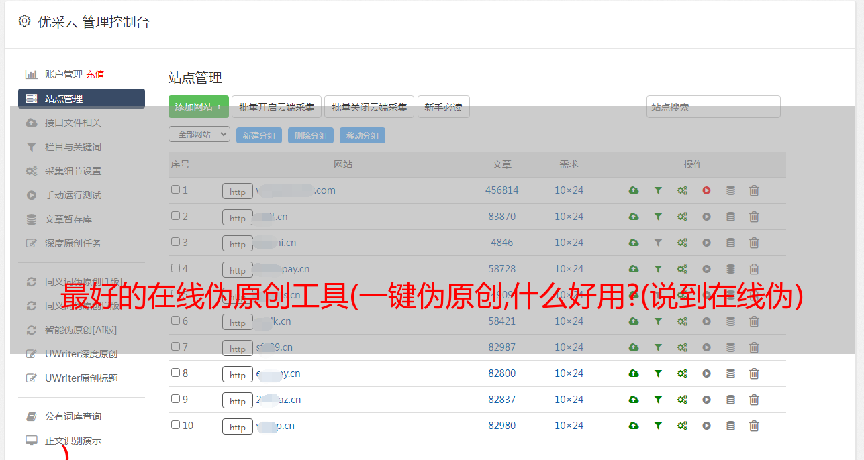The width and height of the screenshot is (864, 460).
Task: Open 账户管理 in the sidebar
Action: pyautogui.click(x=63, y=74)
